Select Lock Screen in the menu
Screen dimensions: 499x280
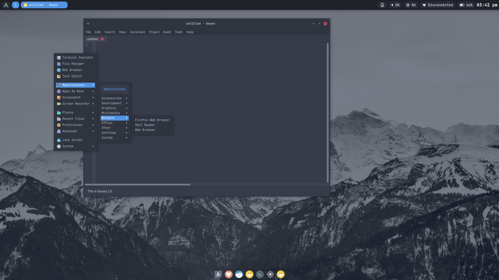[x=75, y=140]
